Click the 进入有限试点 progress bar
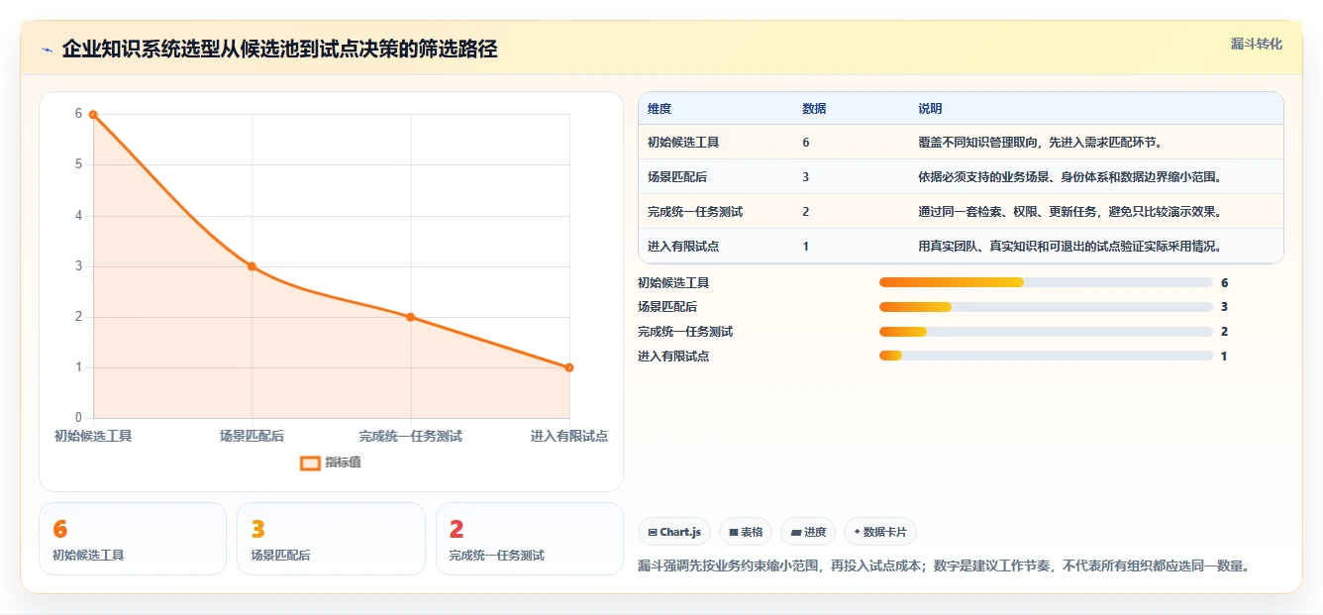Image resolution: width=1323 pixels, height=615 pixels. click(x=1046, y=356)
